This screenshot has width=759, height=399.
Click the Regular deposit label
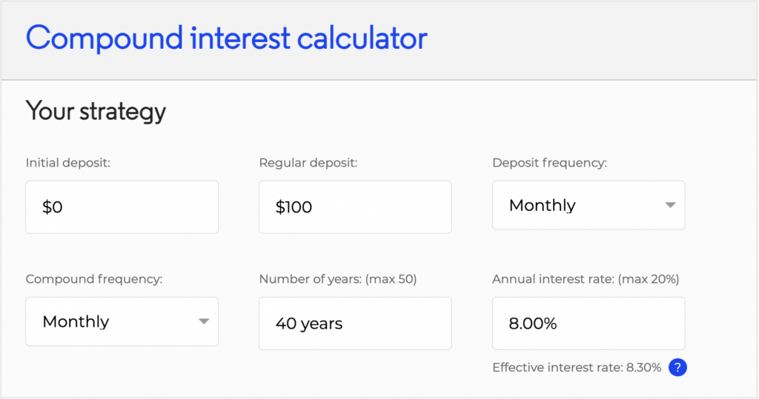point(308,163)
